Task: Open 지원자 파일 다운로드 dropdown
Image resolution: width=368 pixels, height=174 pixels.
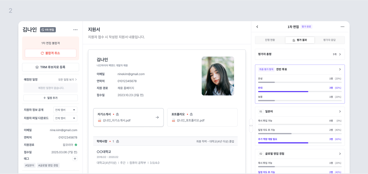Action: [x=65, y=118]
